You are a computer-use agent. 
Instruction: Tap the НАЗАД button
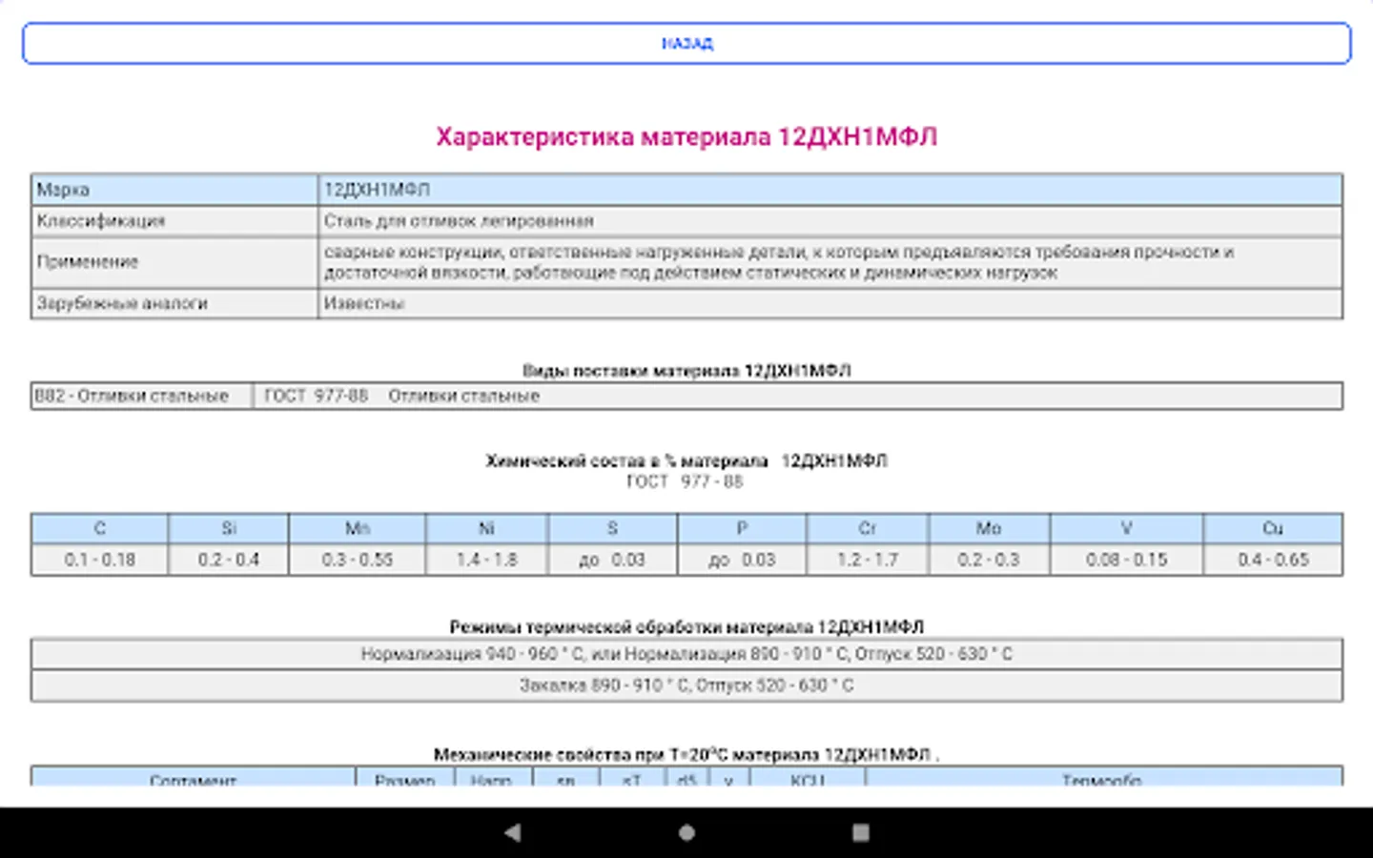(x=686, y=44)
